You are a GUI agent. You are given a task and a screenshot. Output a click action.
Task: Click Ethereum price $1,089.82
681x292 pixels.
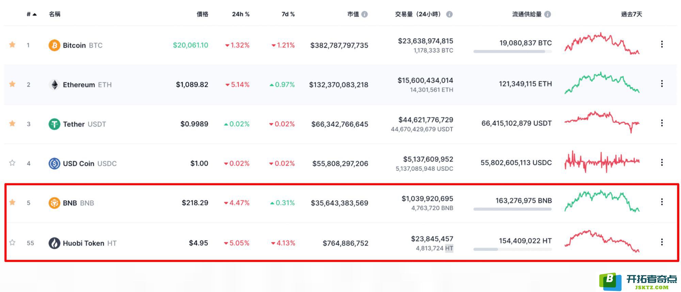click(x=192, y=85)
